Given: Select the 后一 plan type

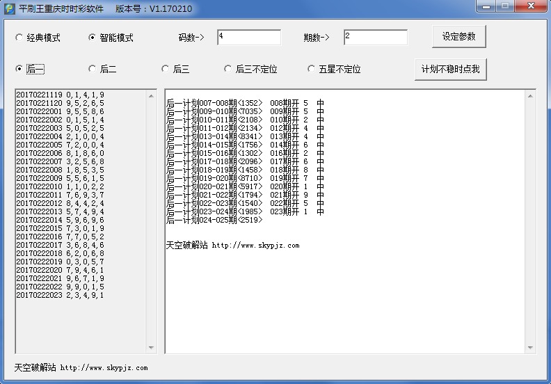Looking at the screenshot, I should 19,69.
